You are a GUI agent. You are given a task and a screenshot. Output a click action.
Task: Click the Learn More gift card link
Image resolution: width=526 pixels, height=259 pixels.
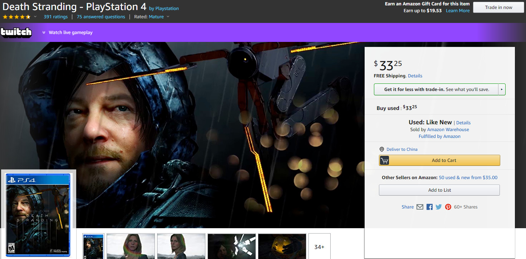[x=458, y=11]
